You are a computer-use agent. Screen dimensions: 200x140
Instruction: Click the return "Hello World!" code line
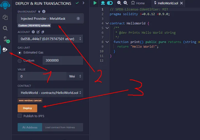pos(138,46)
